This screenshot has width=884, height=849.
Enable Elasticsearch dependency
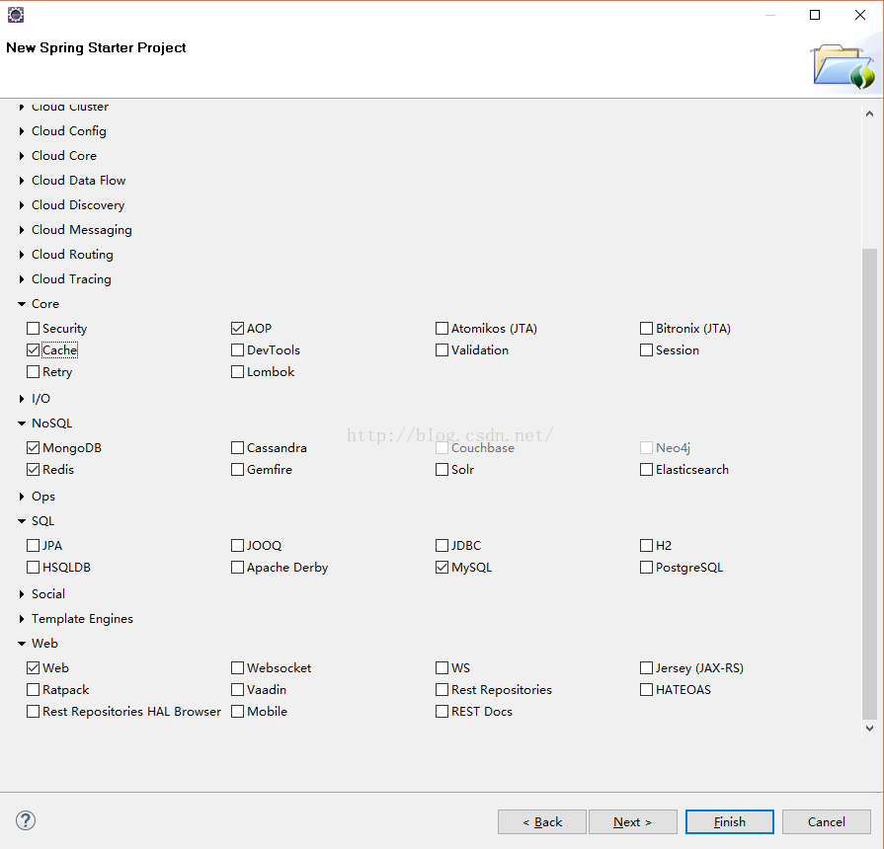646,469
